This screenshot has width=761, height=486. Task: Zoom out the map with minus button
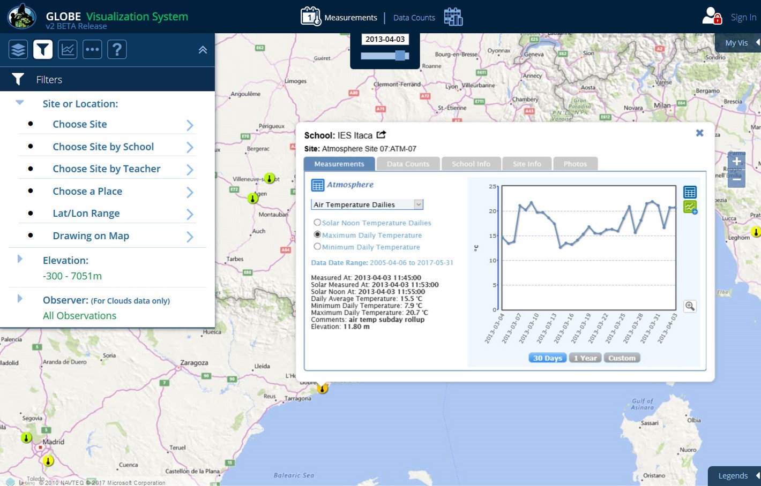(737, 179)
